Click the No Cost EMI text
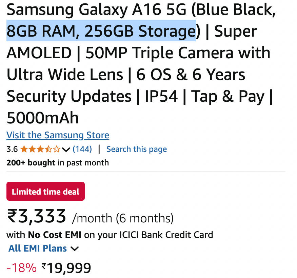Viewport: 297px width, 278px height. [x=55, y=235]
